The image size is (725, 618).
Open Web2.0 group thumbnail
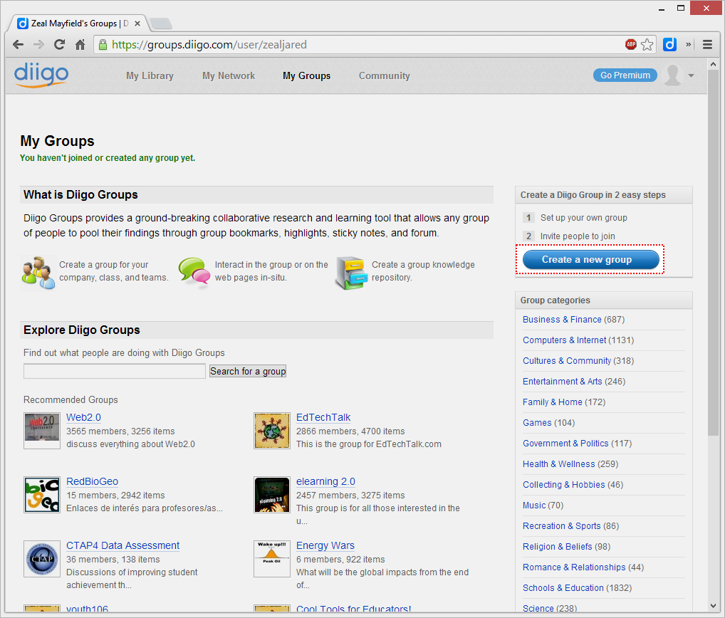click(42, 431)
